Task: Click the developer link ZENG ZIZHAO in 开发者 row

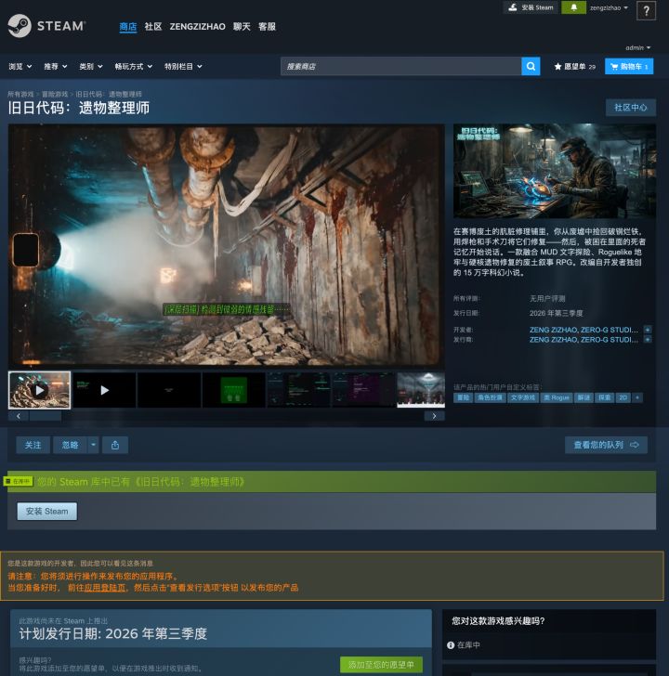Action: pos(553,330)
